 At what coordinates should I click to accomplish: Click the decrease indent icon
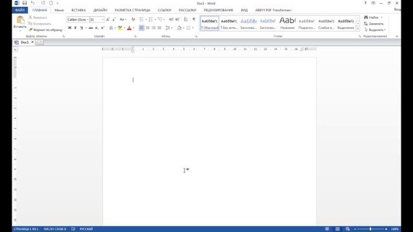click(171, 19)
